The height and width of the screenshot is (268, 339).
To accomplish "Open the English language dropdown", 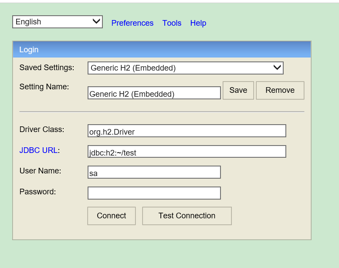I will point(57,22).
